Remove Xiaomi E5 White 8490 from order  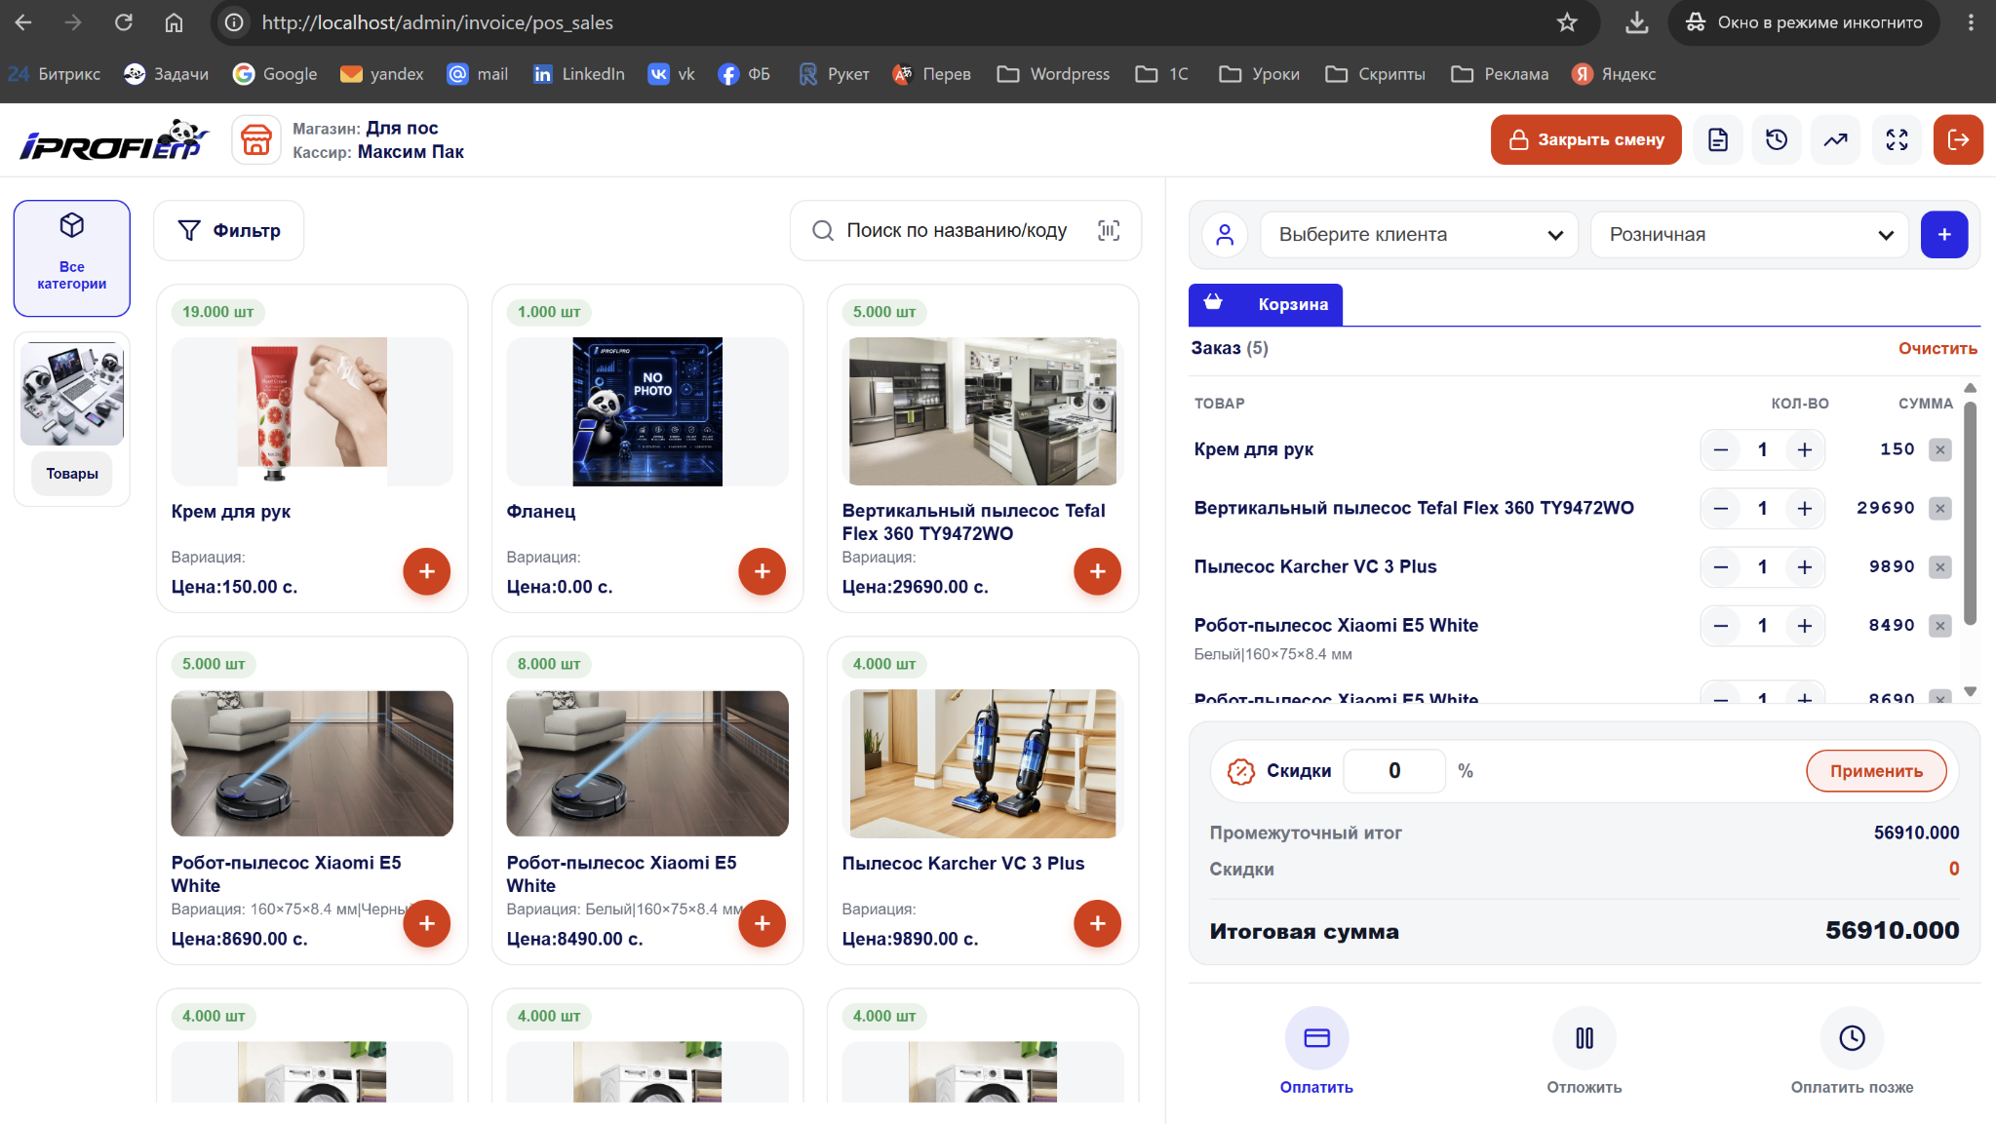pyautogui.click(x=1940, y=625)
